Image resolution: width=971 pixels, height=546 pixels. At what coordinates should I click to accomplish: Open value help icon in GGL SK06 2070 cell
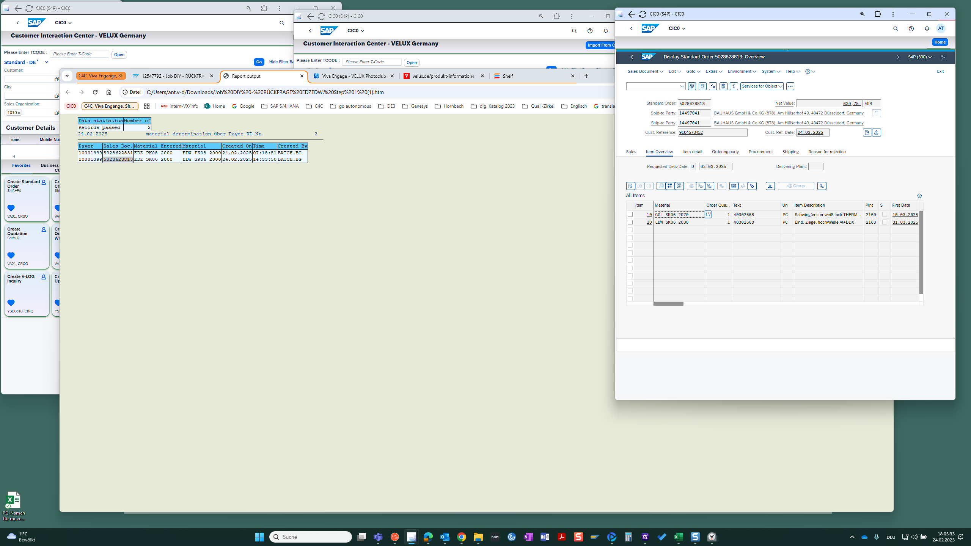click(708, 215)
